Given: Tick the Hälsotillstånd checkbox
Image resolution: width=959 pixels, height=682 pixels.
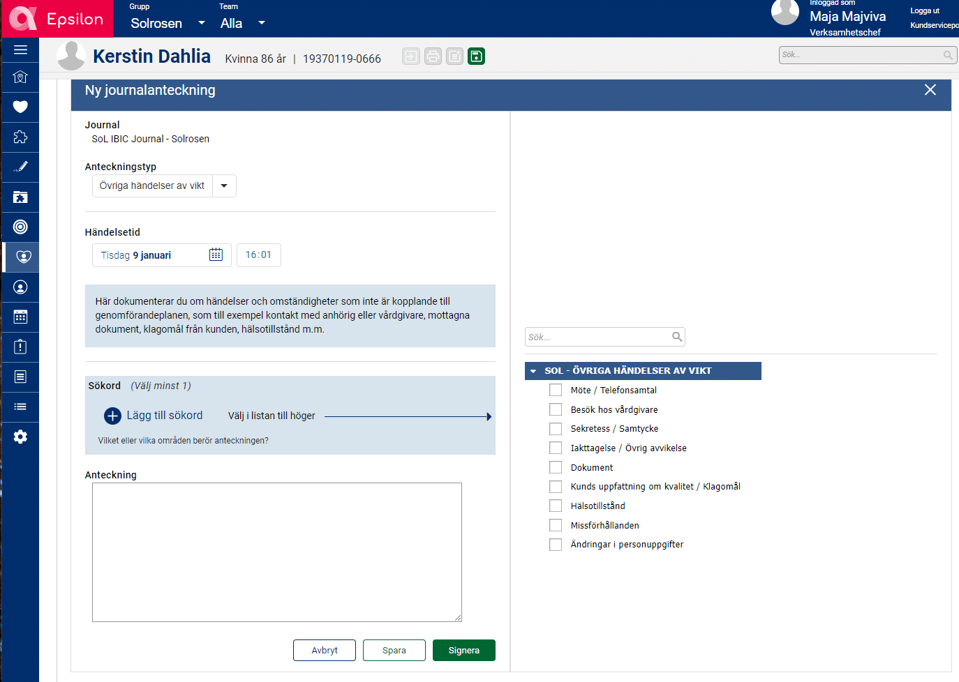Looking at the screenshot, I should pyautogui.click(x=556, y=506).
